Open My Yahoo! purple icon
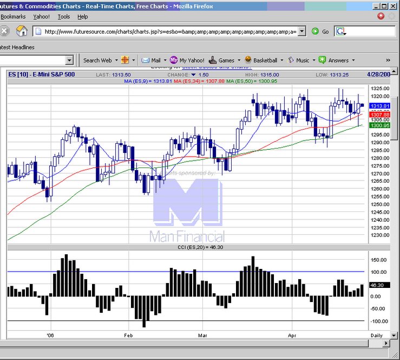Image resolution: width=400 pixels, height=360 pixels. pyautogui.click(x=174, y=60)
